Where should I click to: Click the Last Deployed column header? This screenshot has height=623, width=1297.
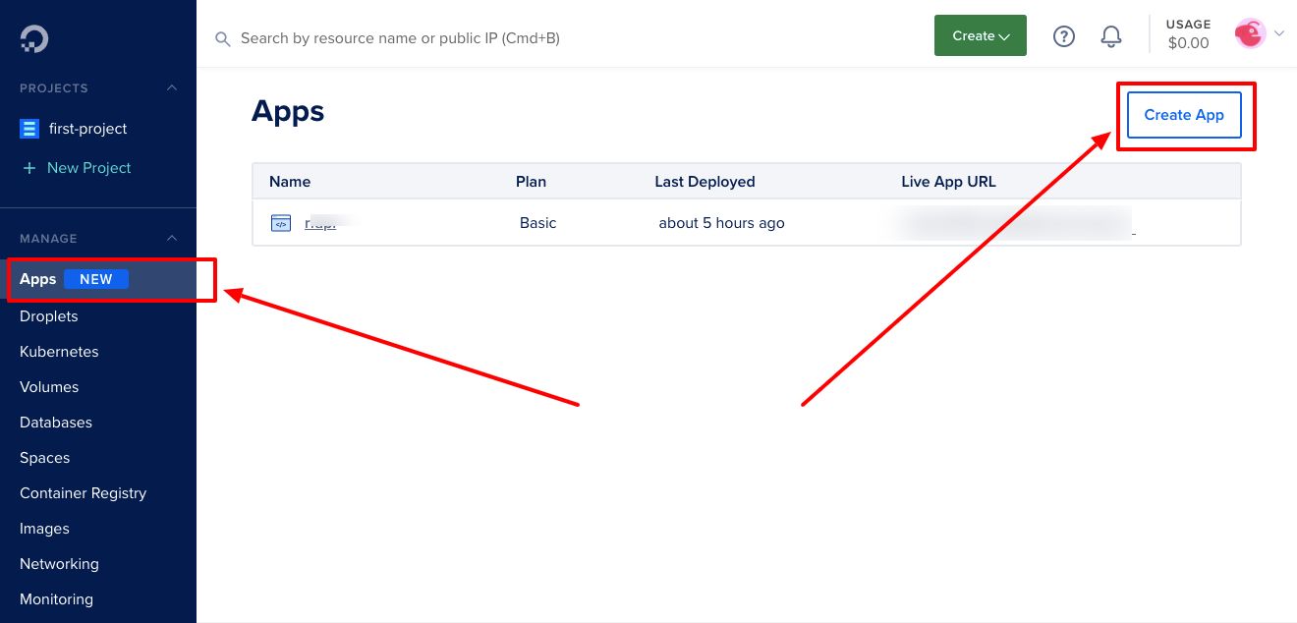click(705, 182)
